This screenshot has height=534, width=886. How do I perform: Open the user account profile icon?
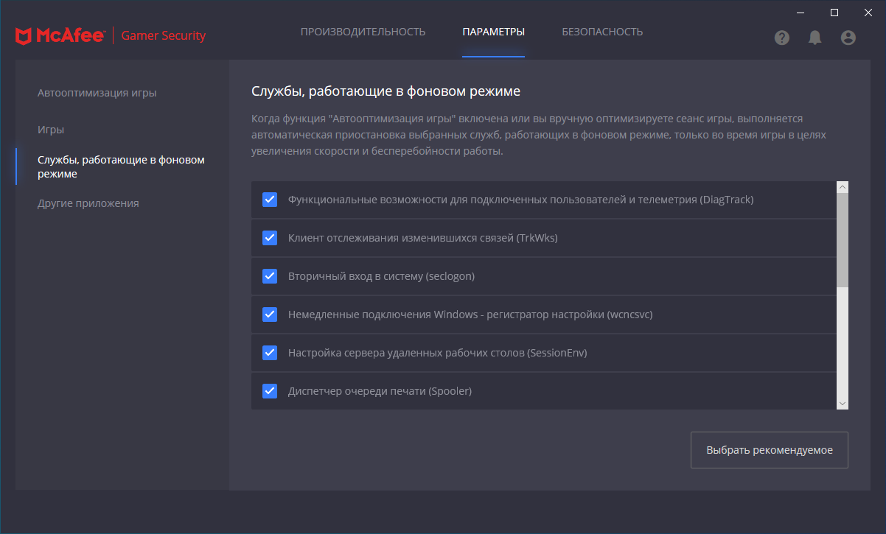[x=848, y=38]
